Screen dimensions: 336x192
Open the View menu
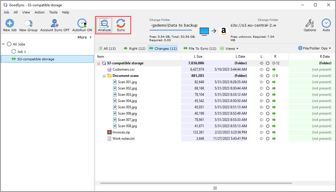[x=26, y=12]
